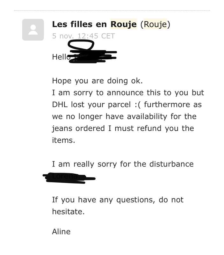Click the sender's grey avatar icon
Image resolution: width=224 pixels, height=255 pixels.
coord(33,30)
